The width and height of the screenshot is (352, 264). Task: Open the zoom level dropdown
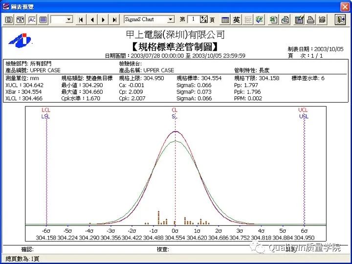68,20
